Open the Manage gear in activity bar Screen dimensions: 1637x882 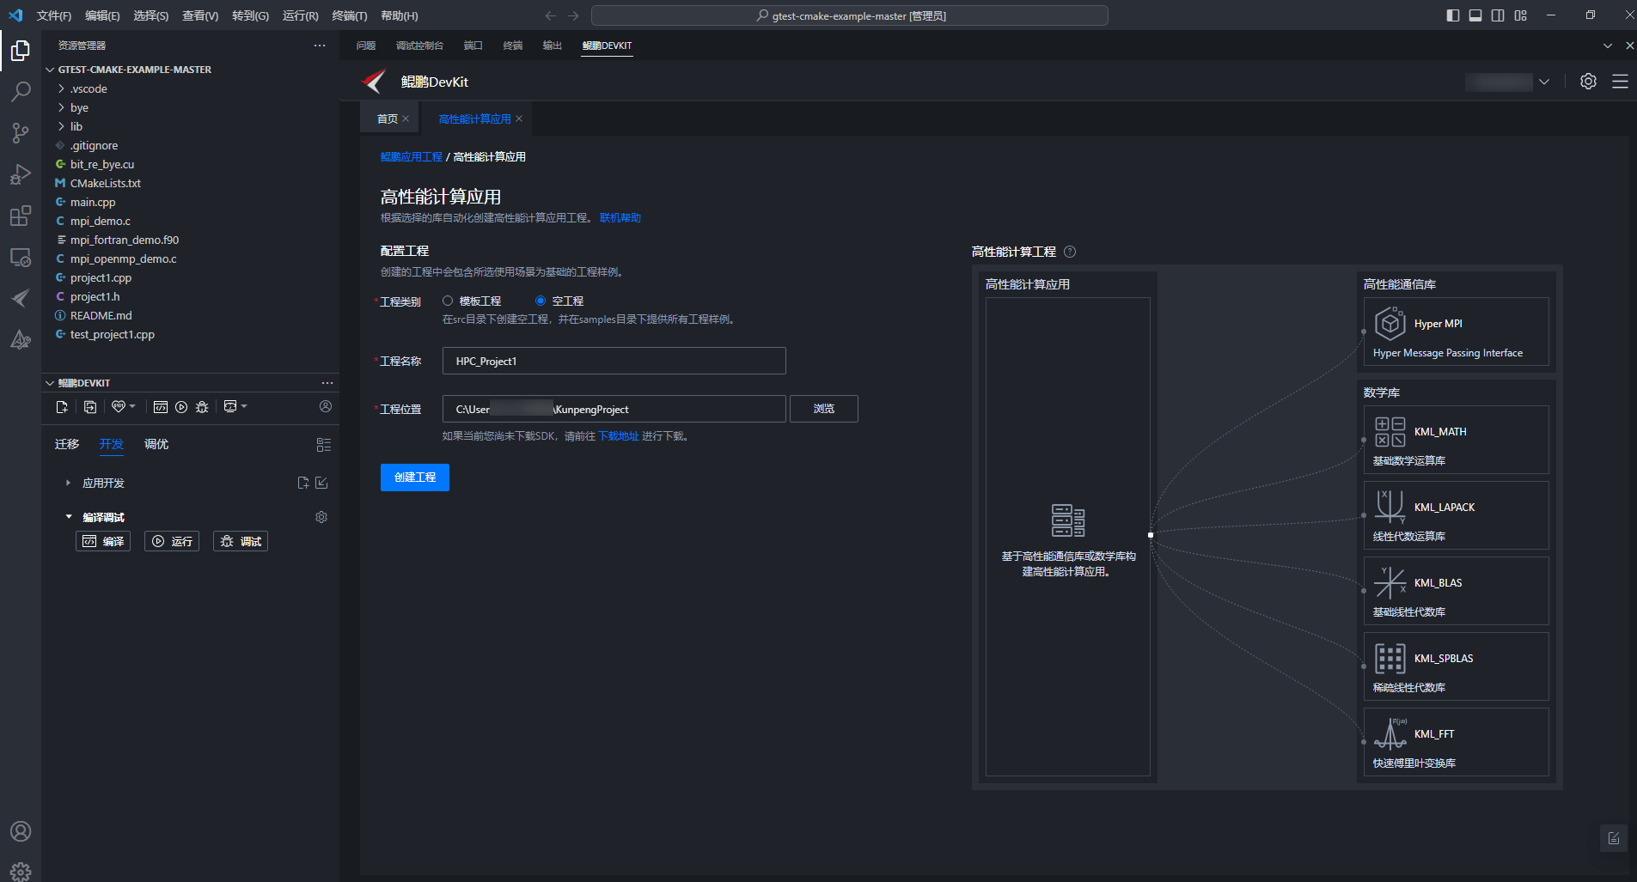21,871
